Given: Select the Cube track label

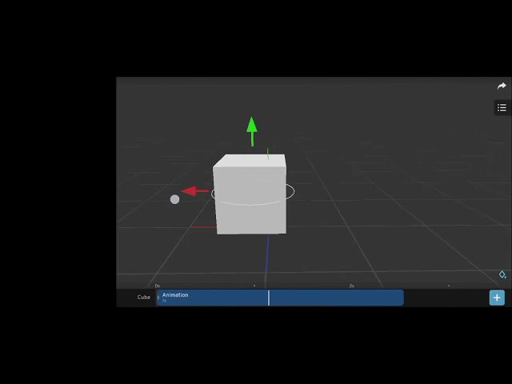Looking at the screenshot, I should point(144,297).
